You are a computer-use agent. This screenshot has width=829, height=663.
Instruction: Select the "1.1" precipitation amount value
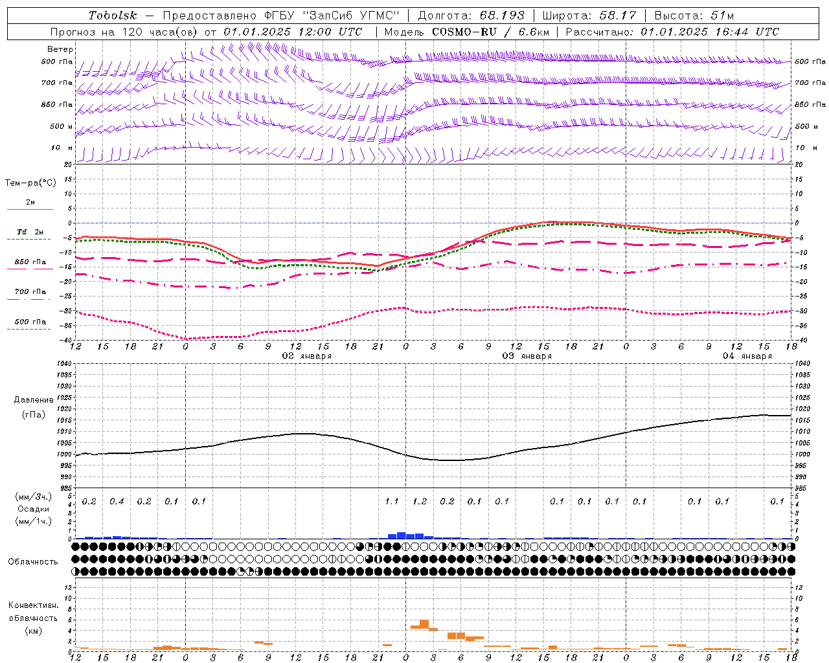(392, 502)
